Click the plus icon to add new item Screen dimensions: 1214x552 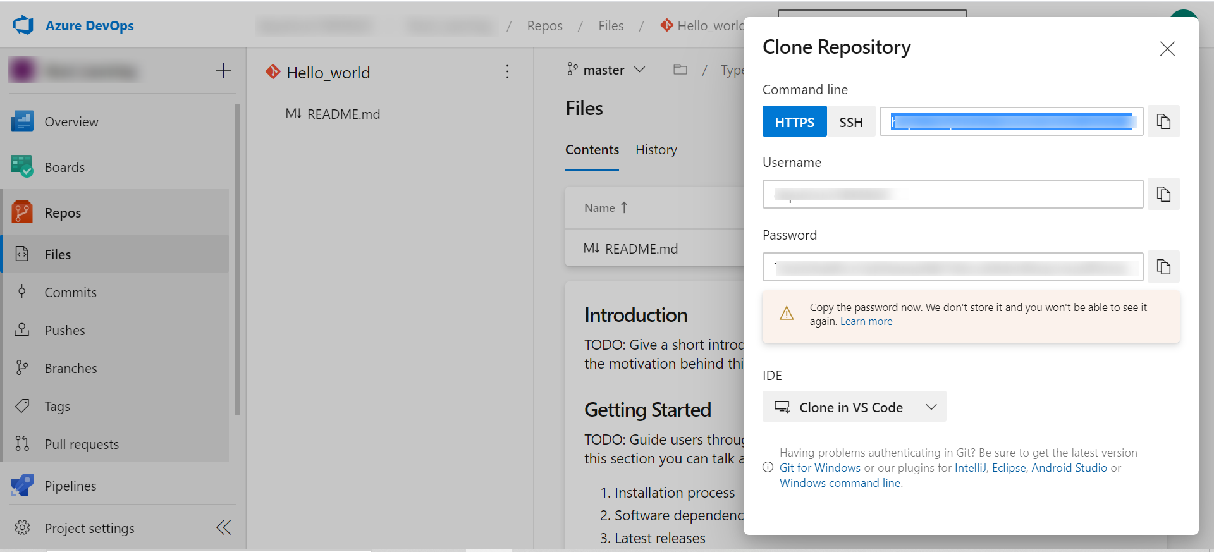pyautogui.click(x=223, y=70)
